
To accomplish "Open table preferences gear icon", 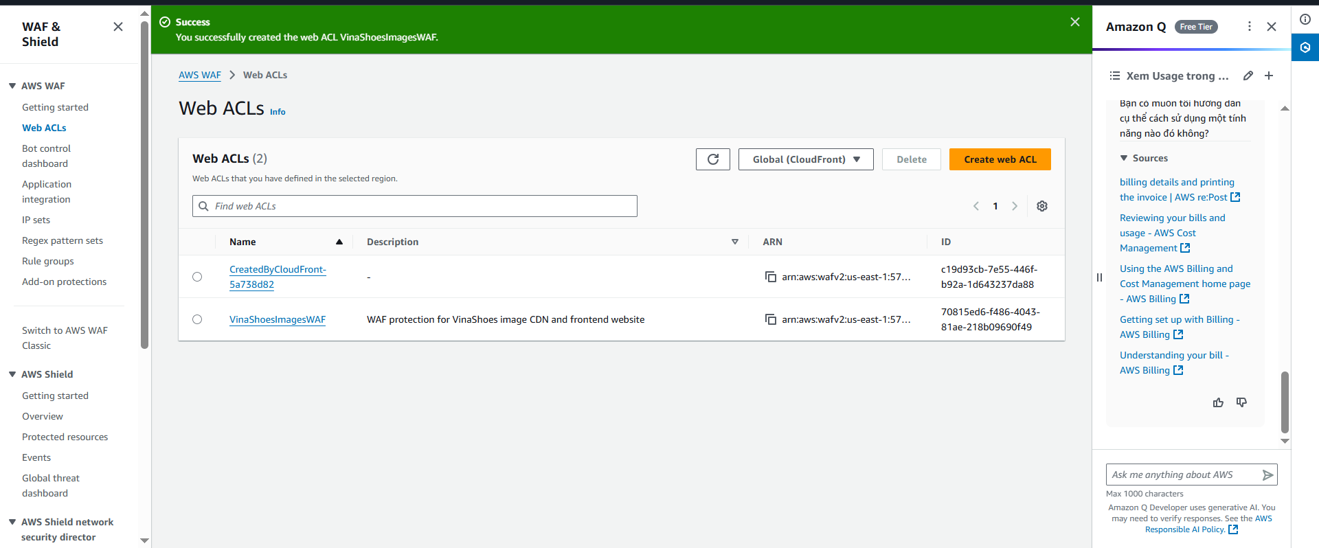I will point(1041,206).
